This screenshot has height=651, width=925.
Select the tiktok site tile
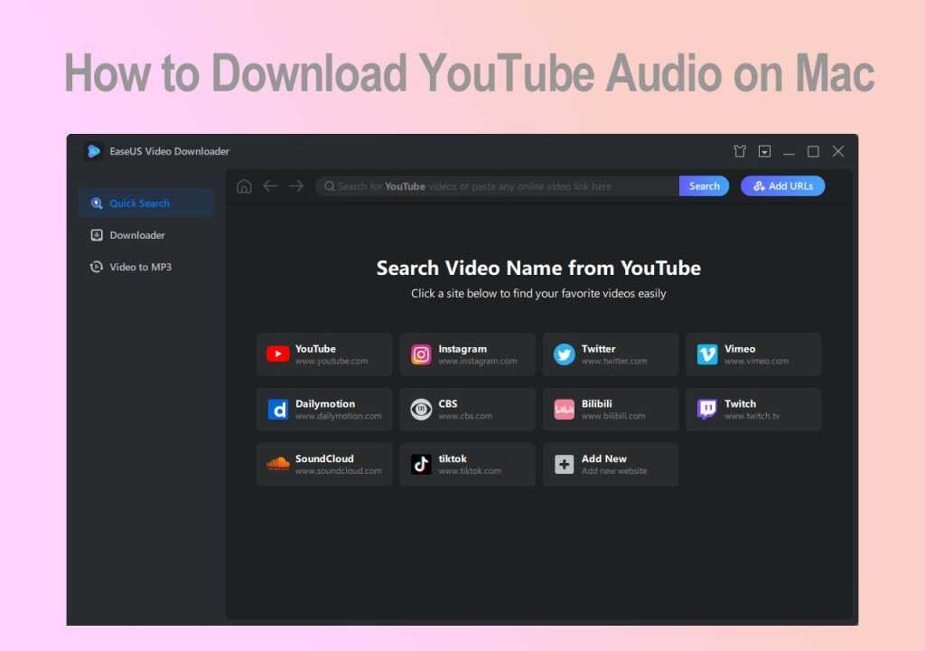pyautogui.click(x=467, y=465)
